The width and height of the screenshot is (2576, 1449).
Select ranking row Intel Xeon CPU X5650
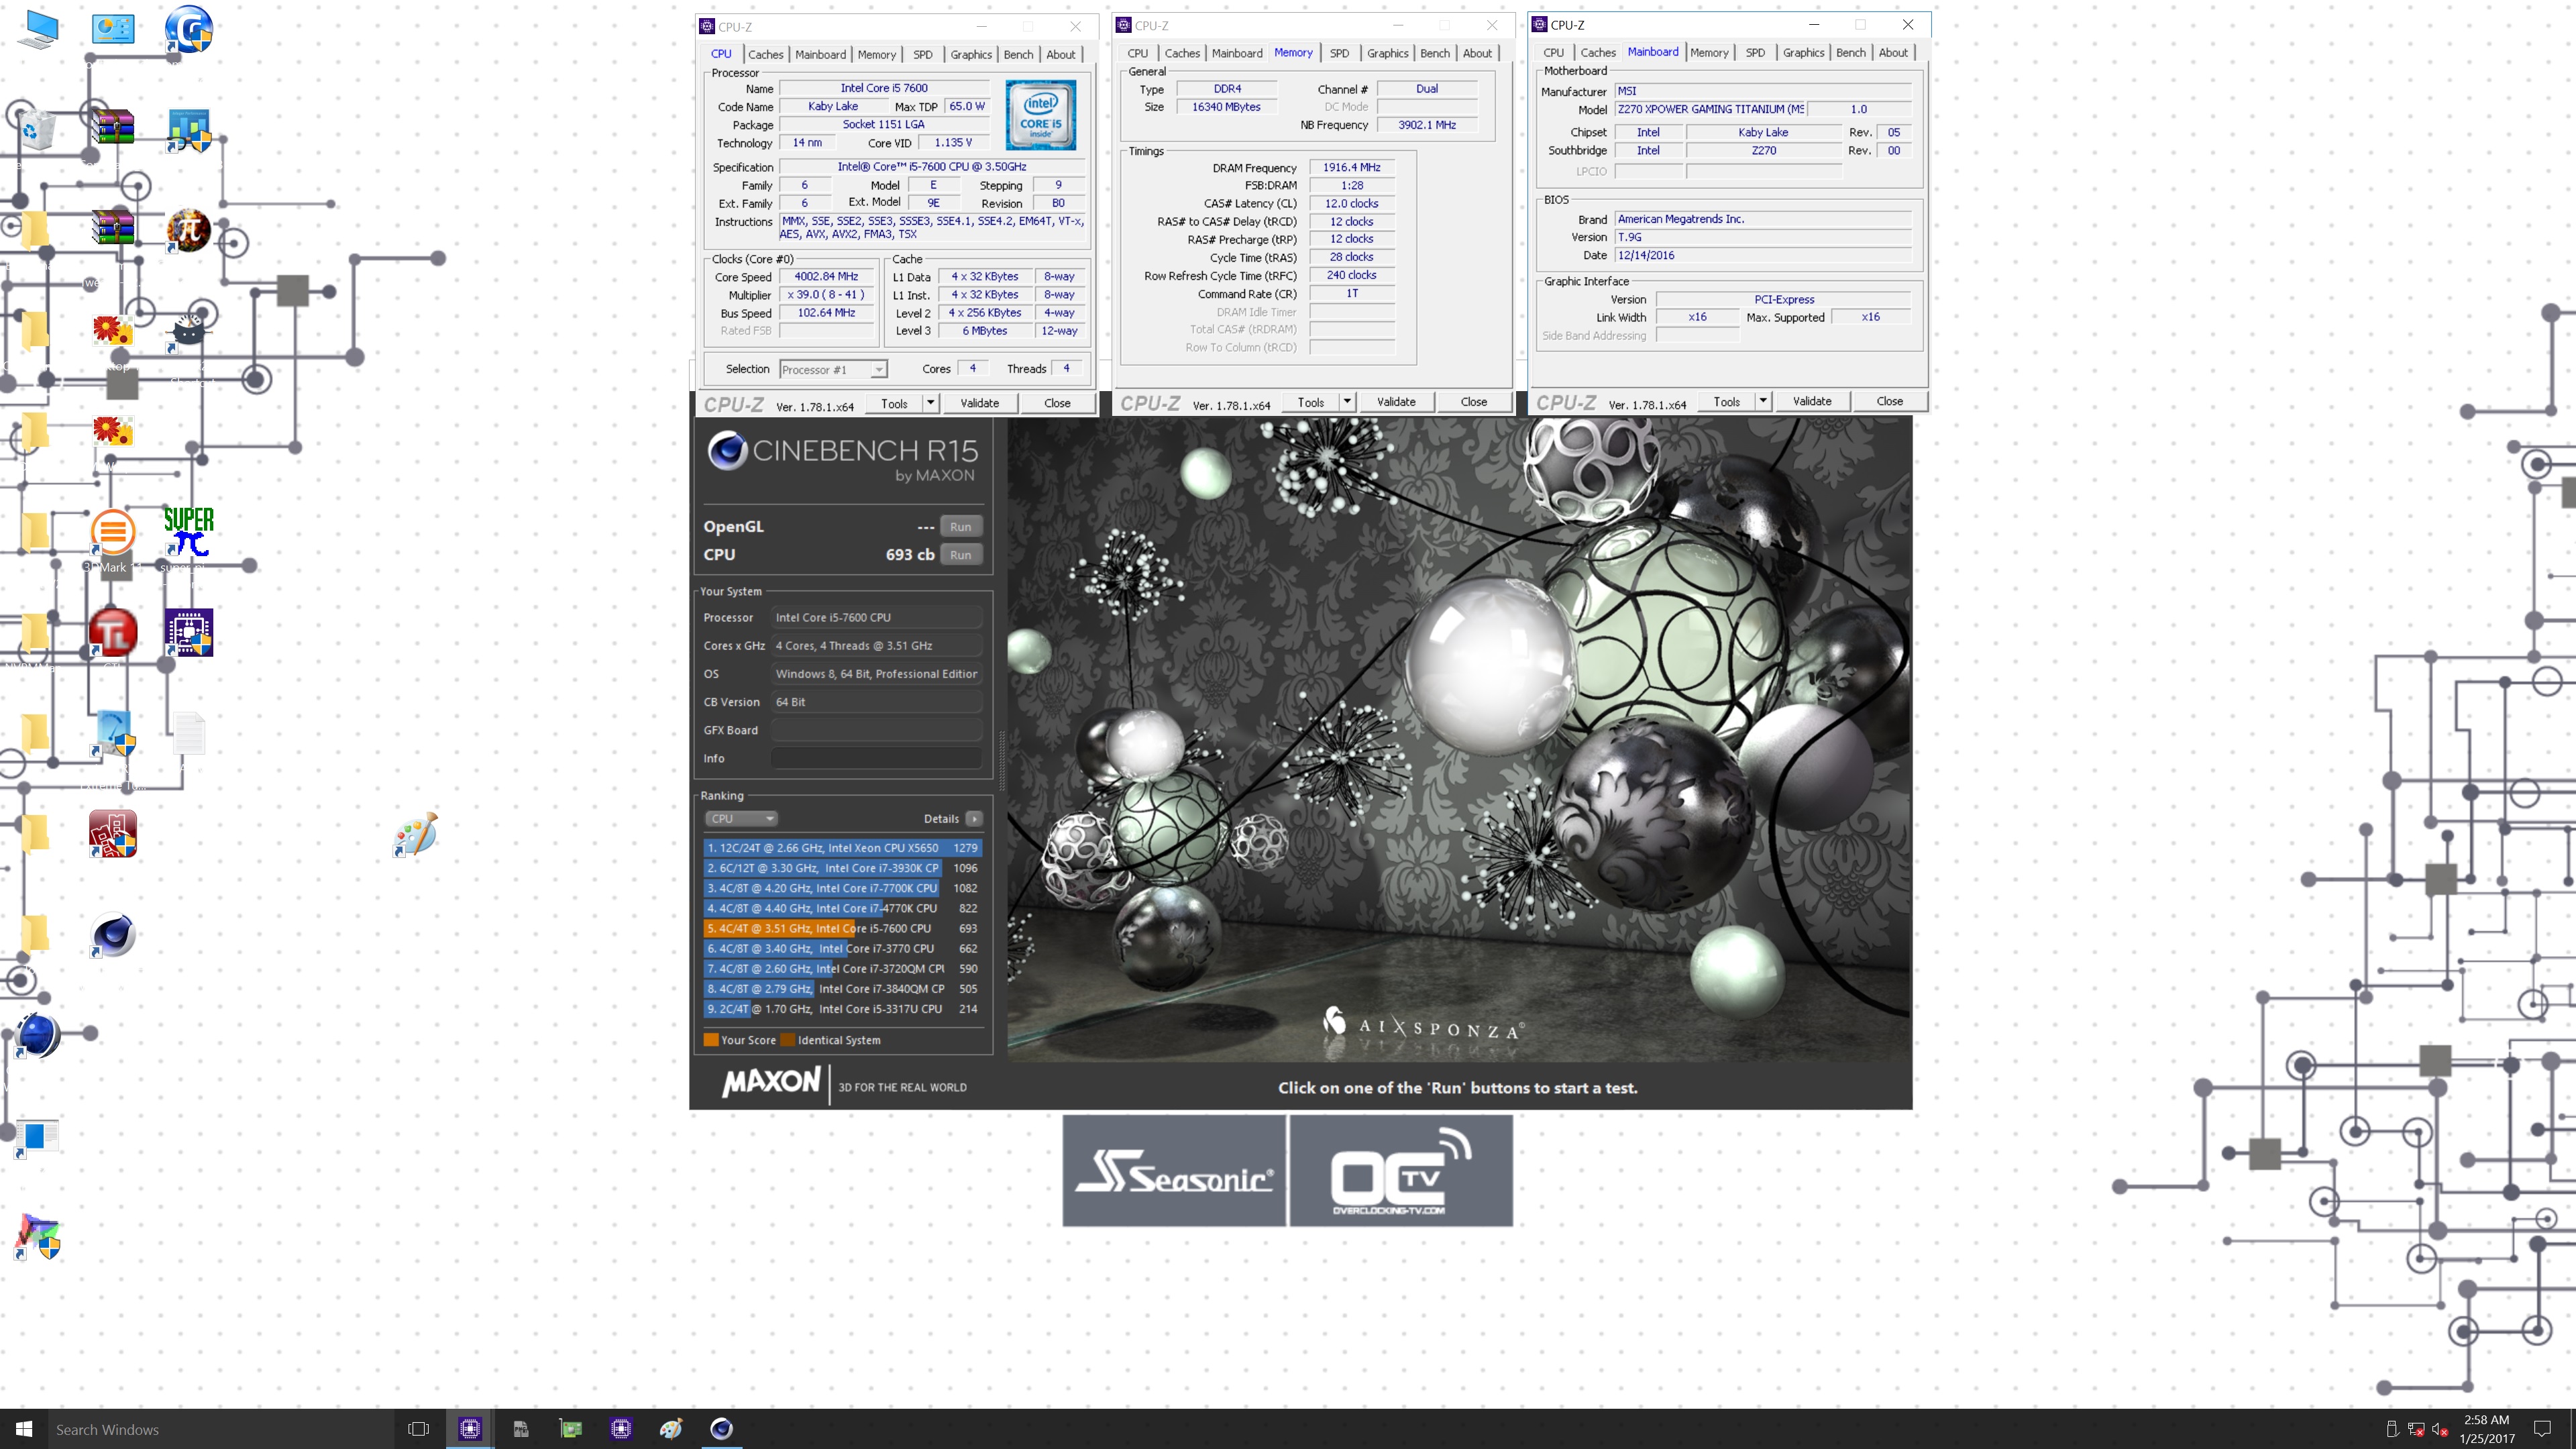pyautogui.click(x=842, y=848)
